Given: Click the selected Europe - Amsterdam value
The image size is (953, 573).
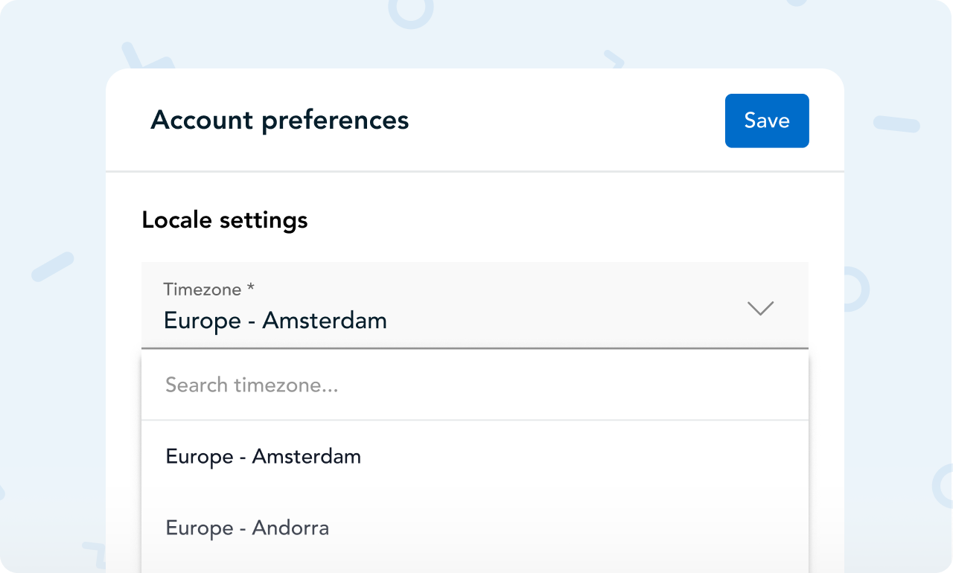Looking at the screenshot, I should pos(275,321).
